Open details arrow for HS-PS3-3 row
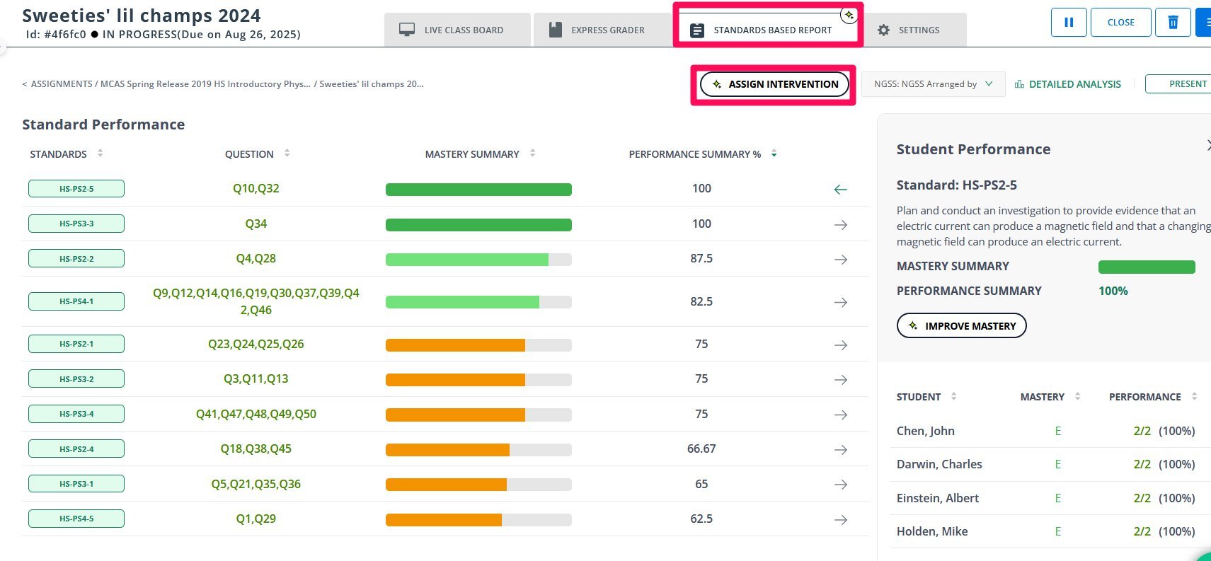This screenshot has height=561, width=1211. point(840,225)
